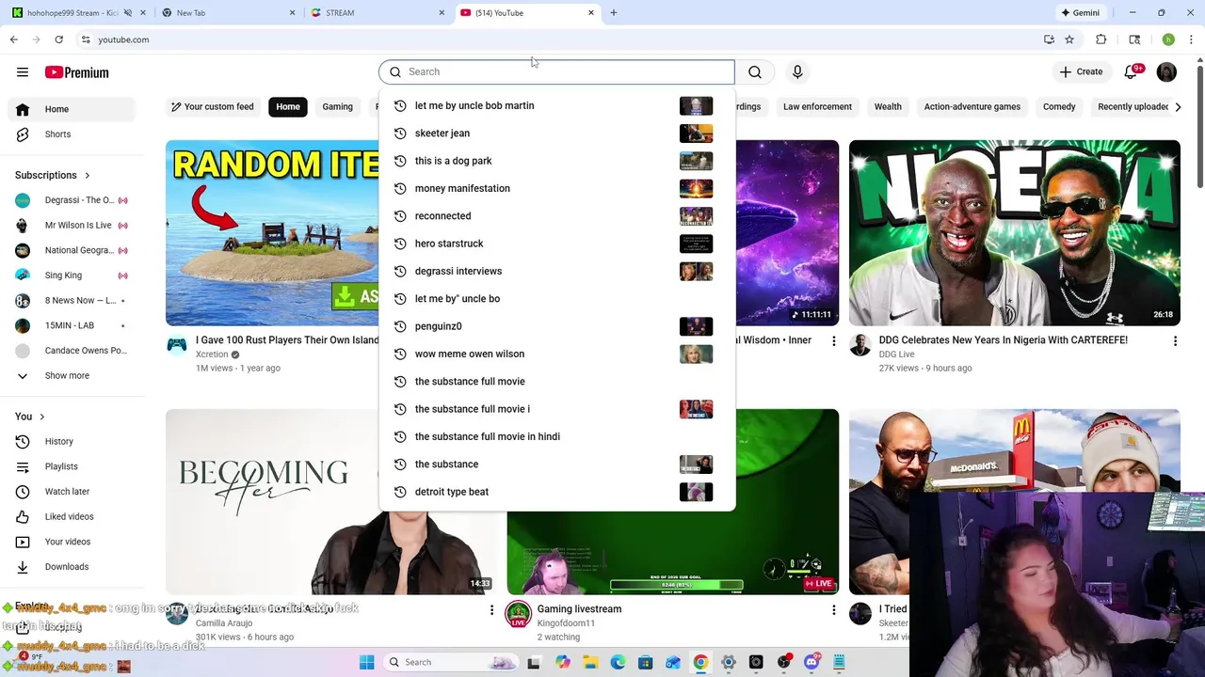
Task: Open 15MIN - LAB subscription
Action: pos(72,325)
